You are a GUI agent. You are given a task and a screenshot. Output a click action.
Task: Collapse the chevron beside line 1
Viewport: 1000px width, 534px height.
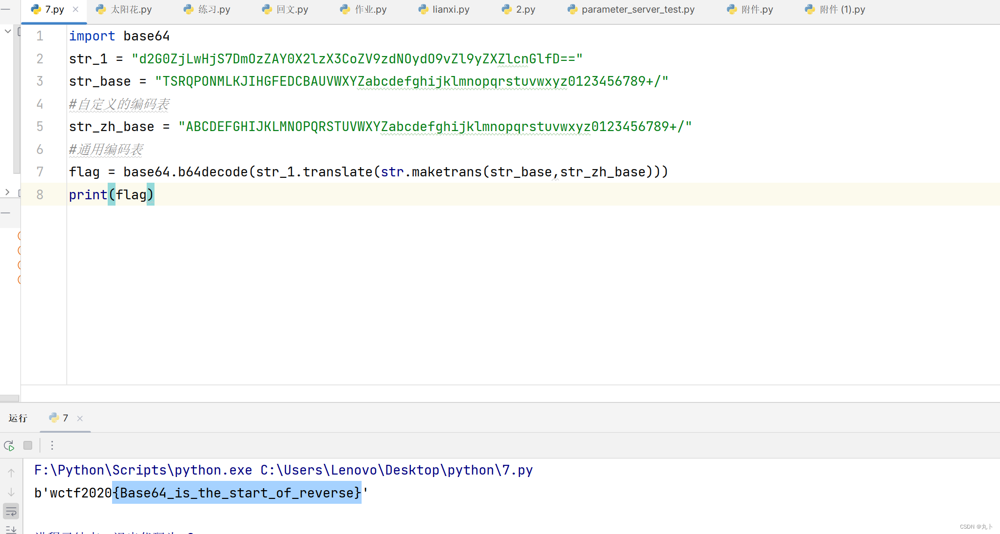coord(8,31)
